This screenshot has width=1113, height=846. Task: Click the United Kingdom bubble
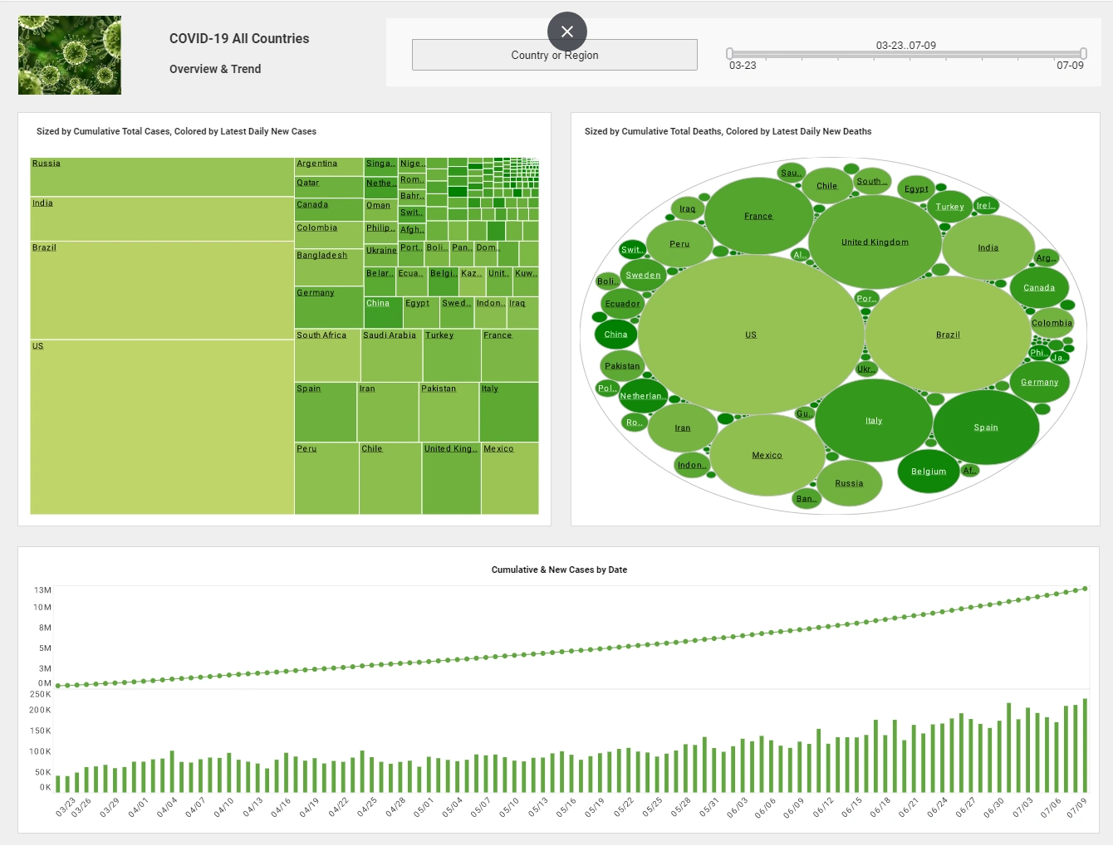pos(875,242)
